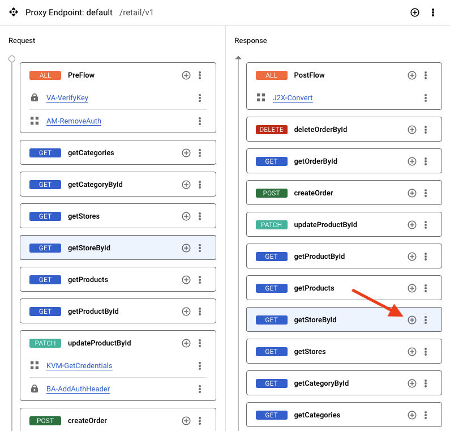Add a step to deleteOrderById response flow
The height and width of the screenshot is (431, 450).
[412, 130]
